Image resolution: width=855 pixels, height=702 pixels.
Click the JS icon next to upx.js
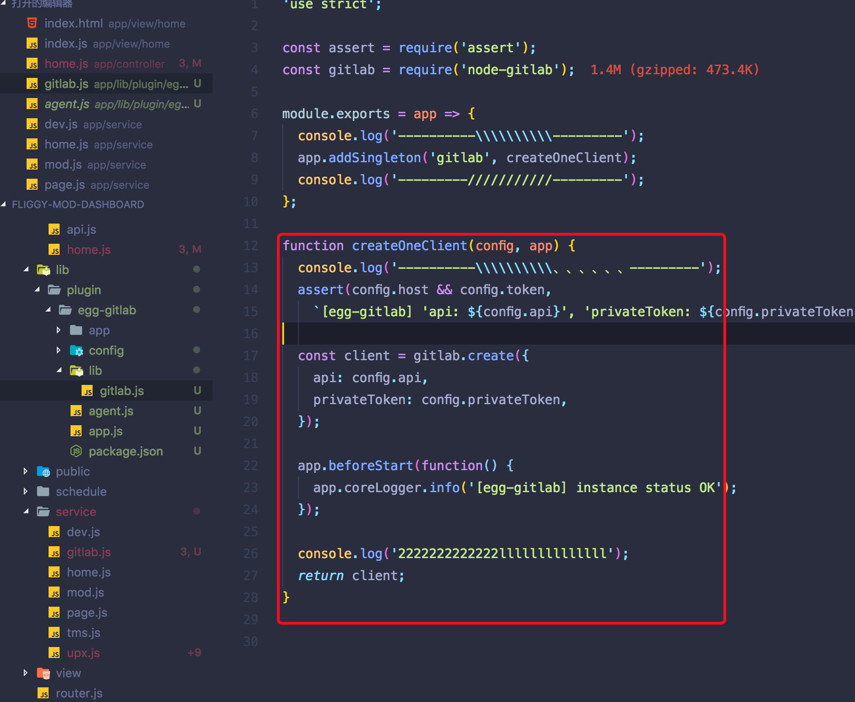(x=54, y=653)
